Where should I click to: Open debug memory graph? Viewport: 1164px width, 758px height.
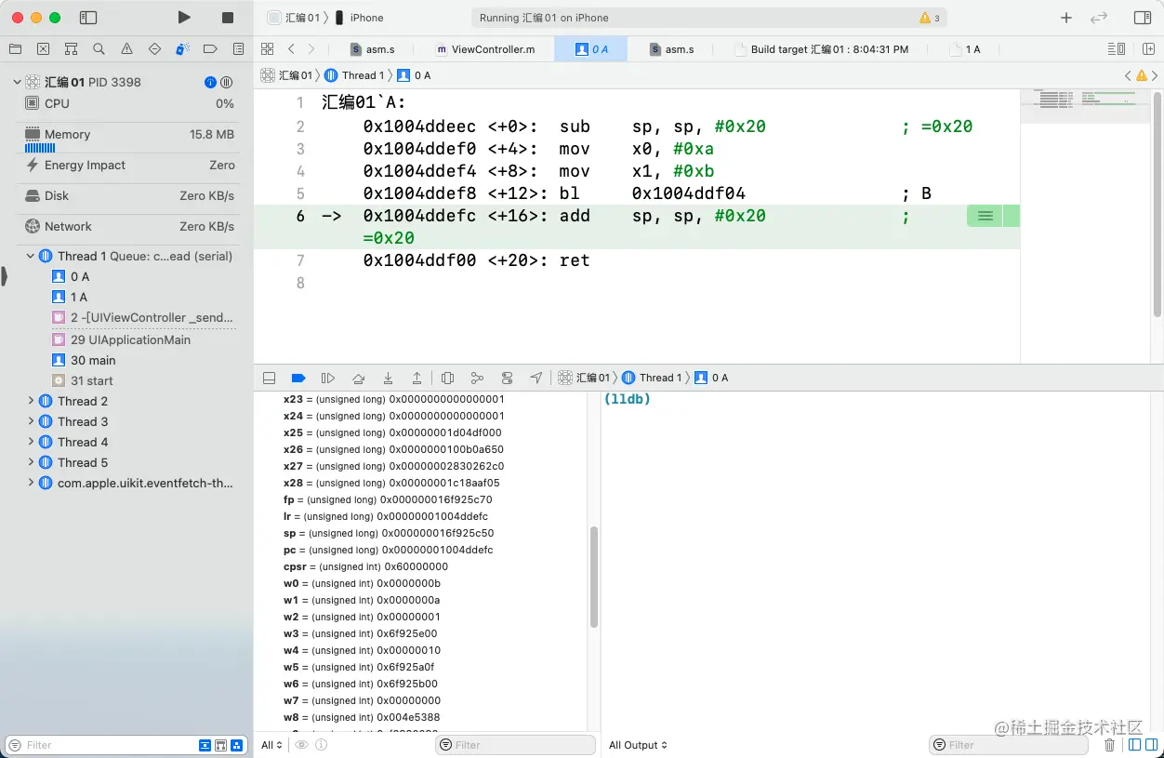477,378
